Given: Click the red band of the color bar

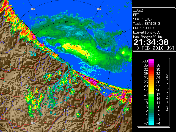Looking at the screenshot, I should click(151, 70).
